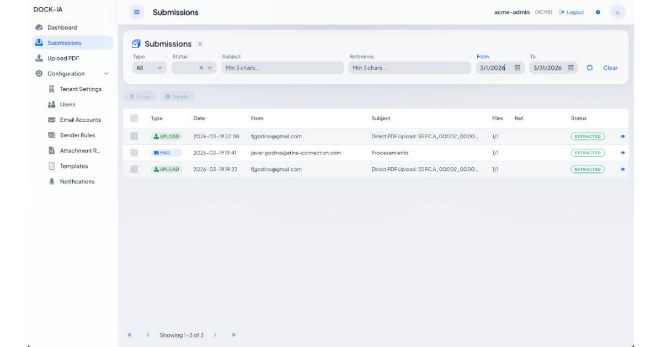Viewport: 662px width, 347px height.
Task: Click javier.godino@atina-connection.com sender
Action: point(296,153)
